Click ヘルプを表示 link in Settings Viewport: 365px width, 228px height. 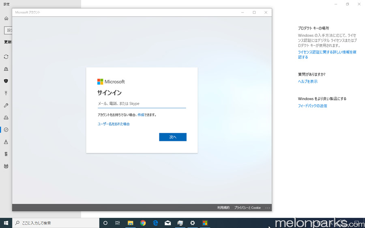tap(308, 81)
